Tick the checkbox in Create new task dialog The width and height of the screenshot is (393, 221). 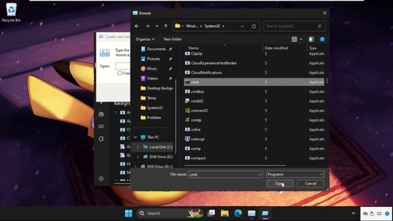click(120, 73)
